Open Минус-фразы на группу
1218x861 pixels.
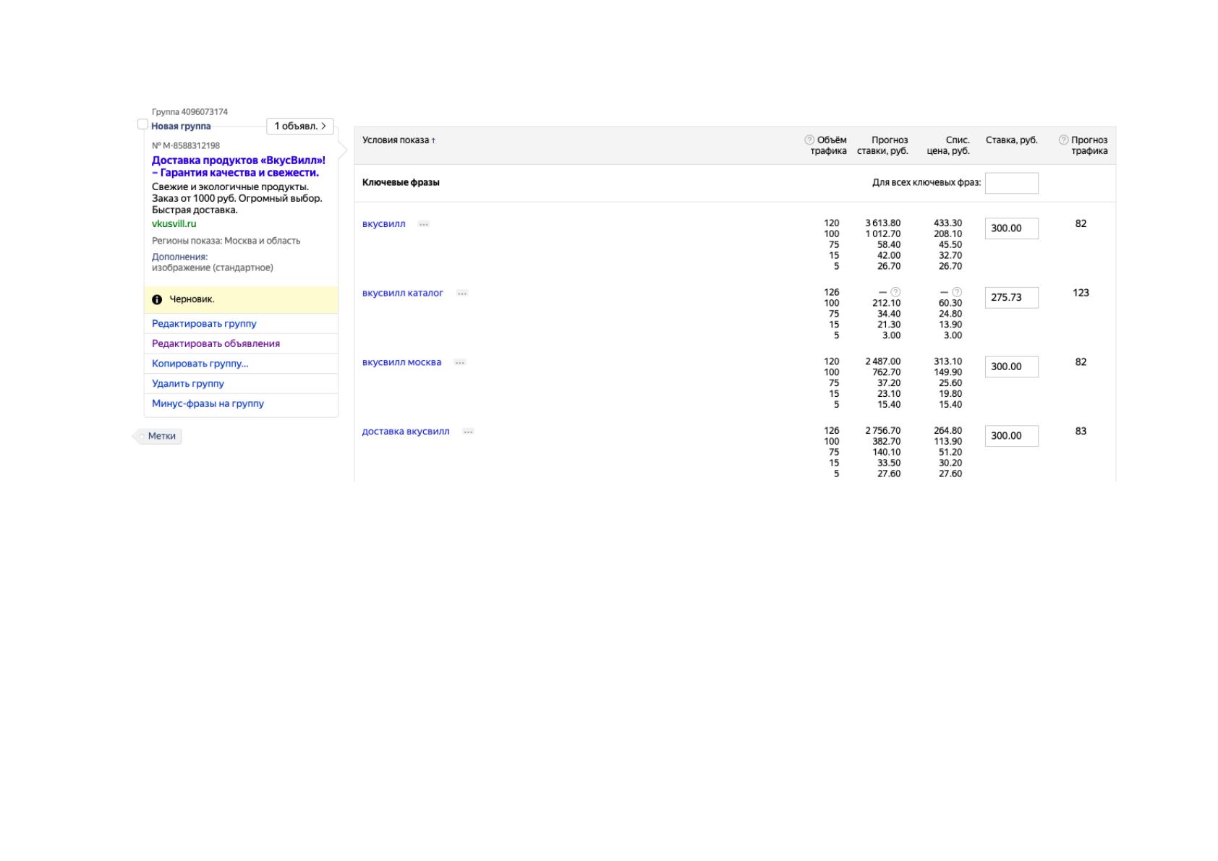[208, 404]
